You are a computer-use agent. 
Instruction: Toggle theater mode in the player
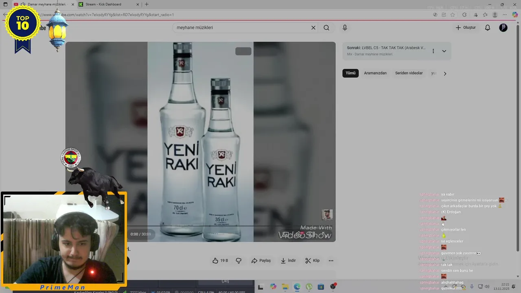click(311, 234)
